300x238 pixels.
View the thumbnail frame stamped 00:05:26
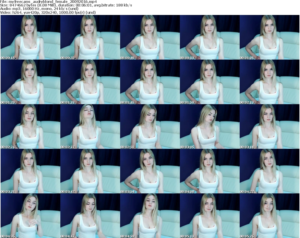[270, 216]
